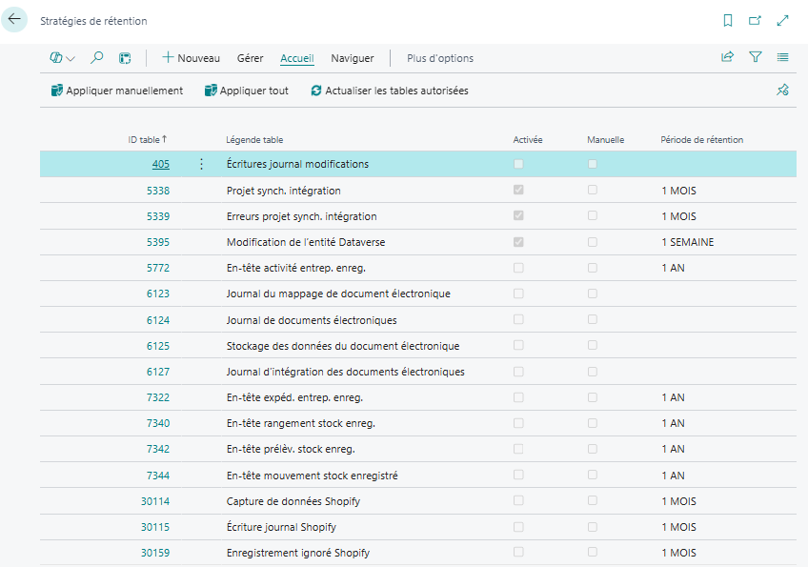
Task: Click the list view layout icon
Action: (x=125, y=58)
